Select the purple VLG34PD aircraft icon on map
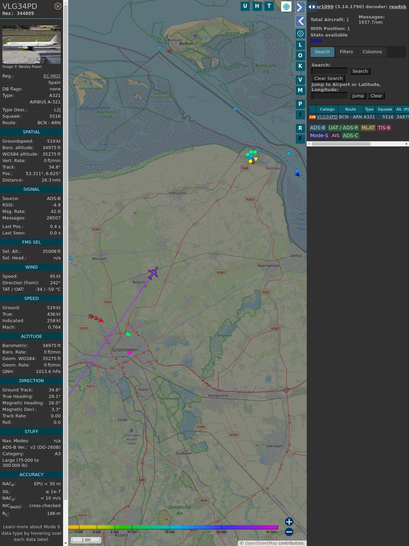The width and height of the screenshot is (409, 546). pos(153,273)
